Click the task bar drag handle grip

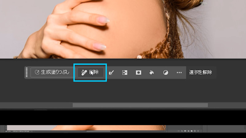[x=26, y=72]
